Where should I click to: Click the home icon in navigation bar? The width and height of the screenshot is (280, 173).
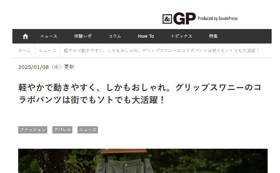[25, 36]
